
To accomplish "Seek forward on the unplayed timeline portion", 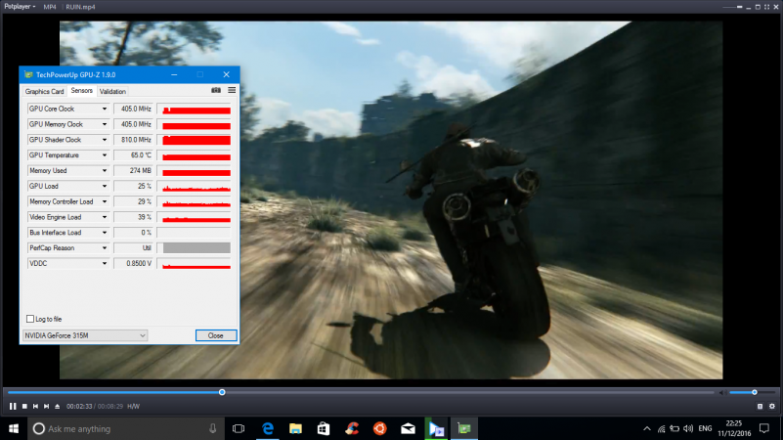I will pyautogui.click(x=469, y=392).
